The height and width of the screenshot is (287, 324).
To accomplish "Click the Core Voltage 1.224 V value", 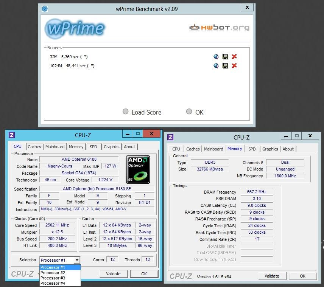I will (105, 180).
